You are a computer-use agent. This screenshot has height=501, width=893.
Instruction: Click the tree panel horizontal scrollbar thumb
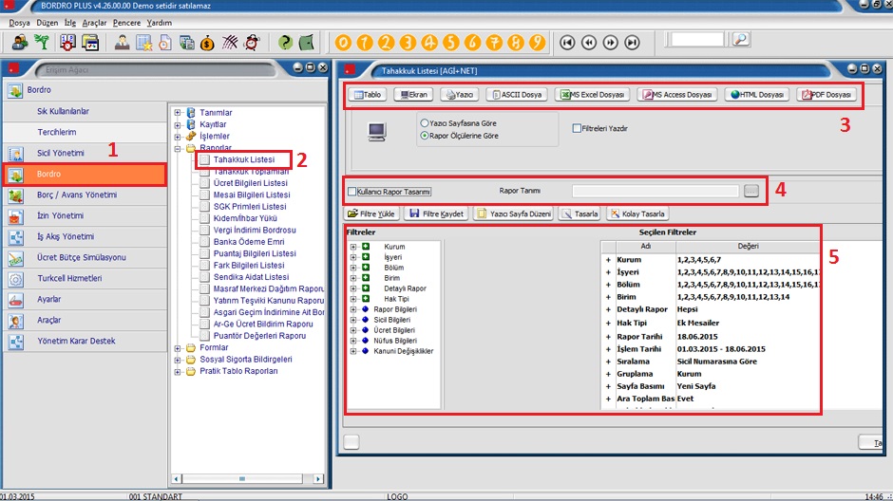point(242,479)
